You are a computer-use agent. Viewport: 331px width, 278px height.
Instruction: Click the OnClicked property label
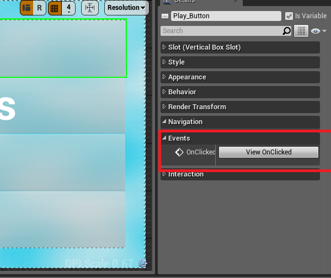[201, 152]
